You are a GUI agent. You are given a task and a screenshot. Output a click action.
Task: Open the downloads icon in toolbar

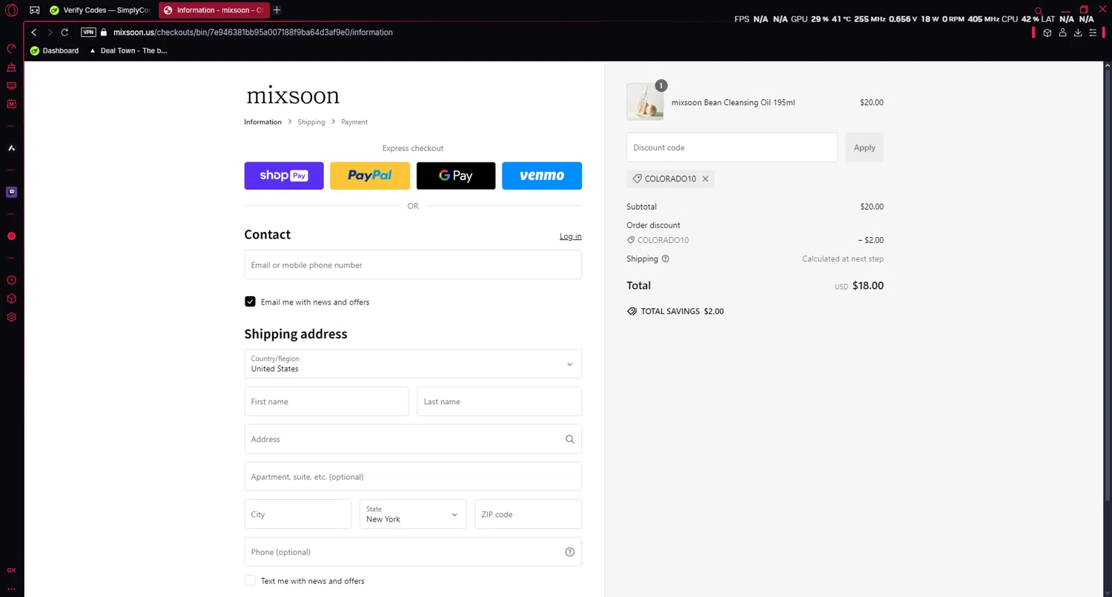click(x=1078, y=33)
